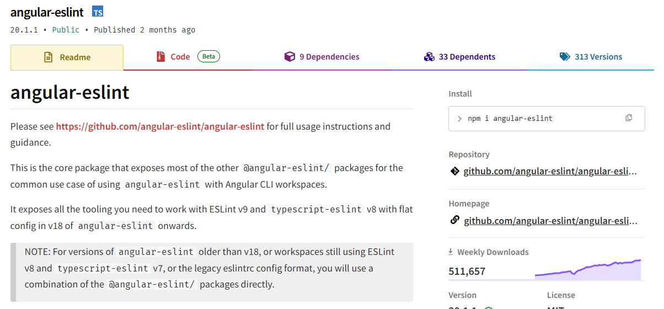Click the Code file icon
This screenshot has width=664, height=309.
pyautogui.click(x=160, y=56)
